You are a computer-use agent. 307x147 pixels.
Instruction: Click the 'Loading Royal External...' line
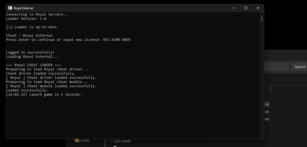click(32, 57)
